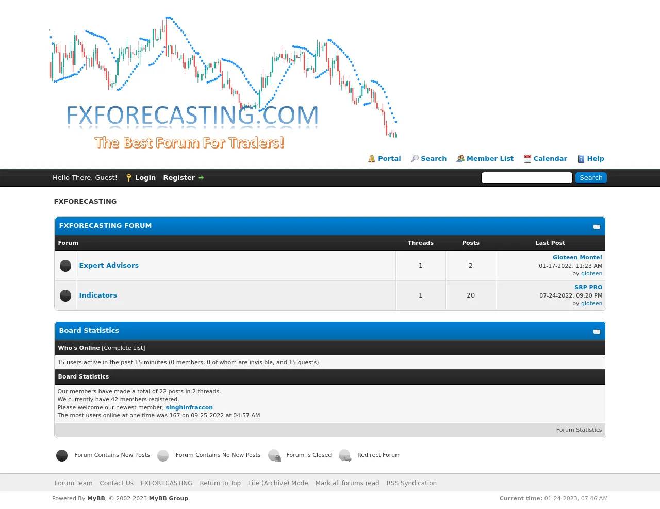Click the Register link
Viewport: 660px width, 509px height.
pyautogui.click(x=179, y=178)
